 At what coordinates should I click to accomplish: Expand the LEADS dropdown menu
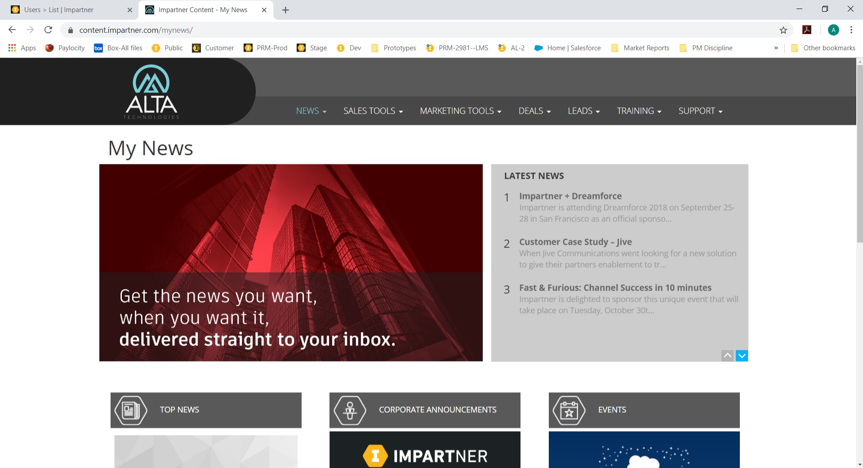(x=584, y=111)
